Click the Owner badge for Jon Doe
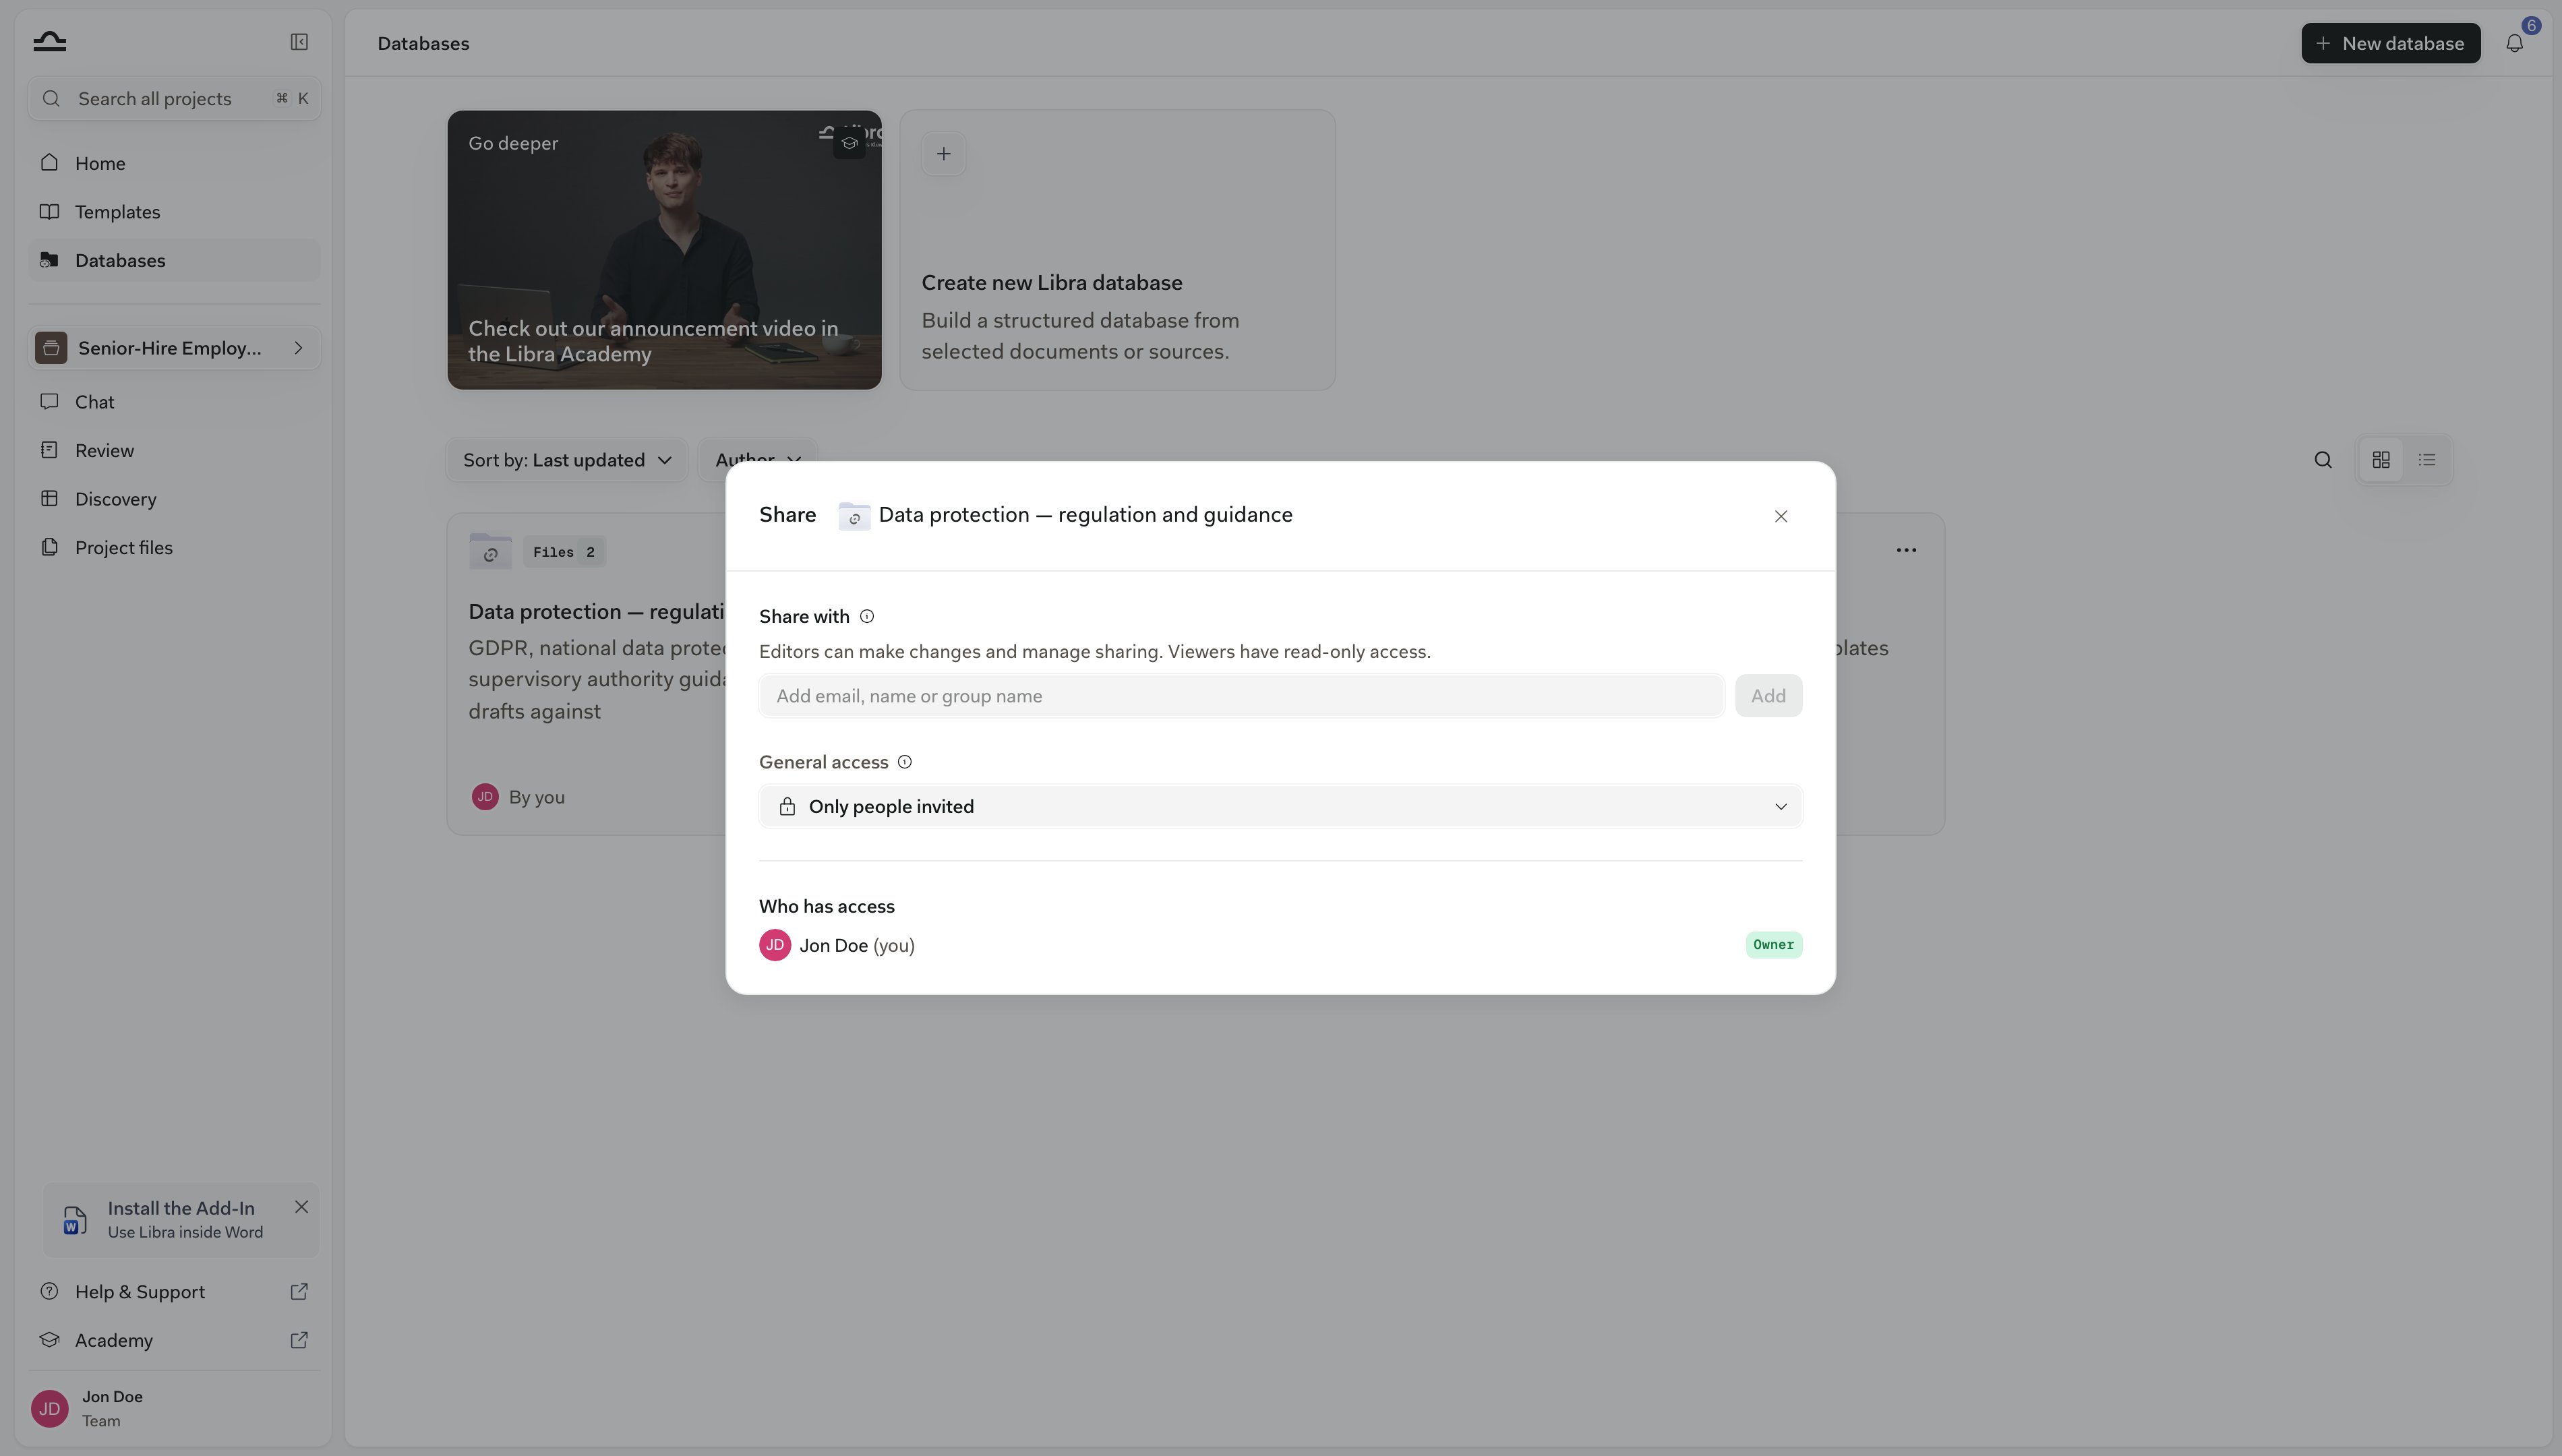 point(1773,945)
